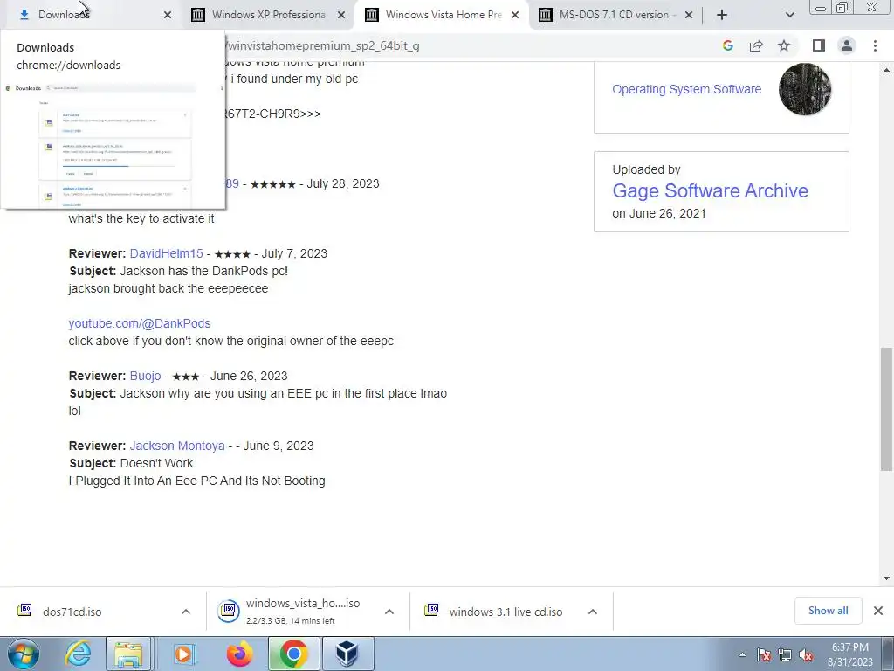Open VirtualBox from taskbar

point(347,654)
